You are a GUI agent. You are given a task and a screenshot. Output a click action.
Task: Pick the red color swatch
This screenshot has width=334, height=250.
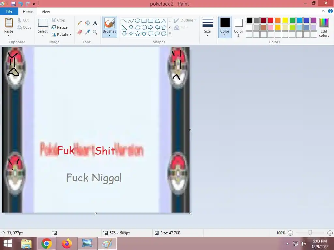click(x=270, y=20)
